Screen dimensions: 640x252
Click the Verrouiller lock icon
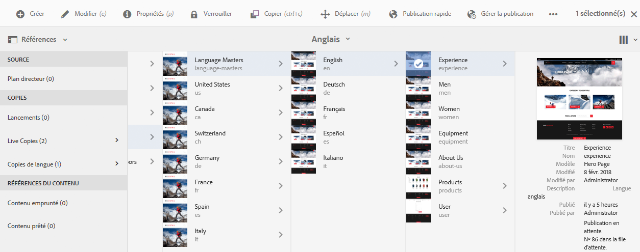(x=194, y=14)
